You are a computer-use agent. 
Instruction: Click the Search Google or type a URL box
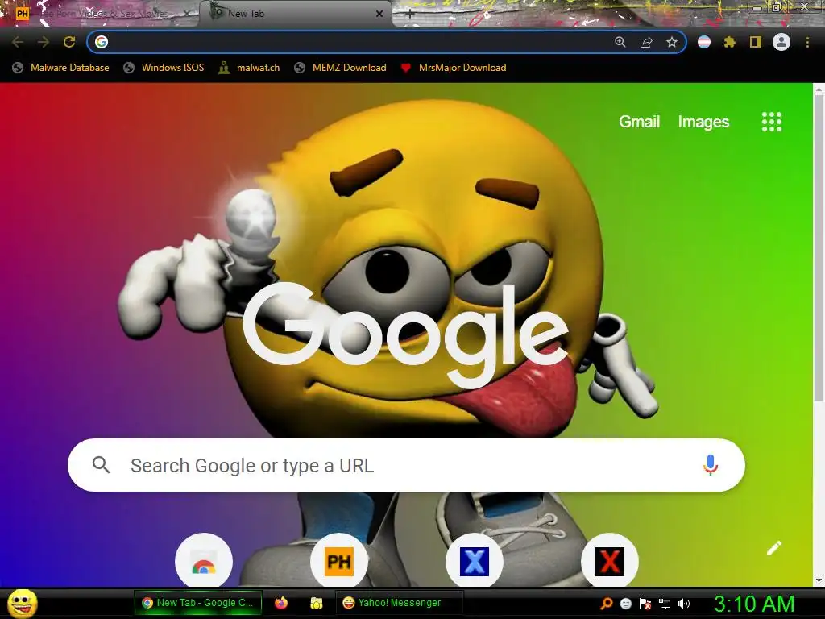(406, 465)
